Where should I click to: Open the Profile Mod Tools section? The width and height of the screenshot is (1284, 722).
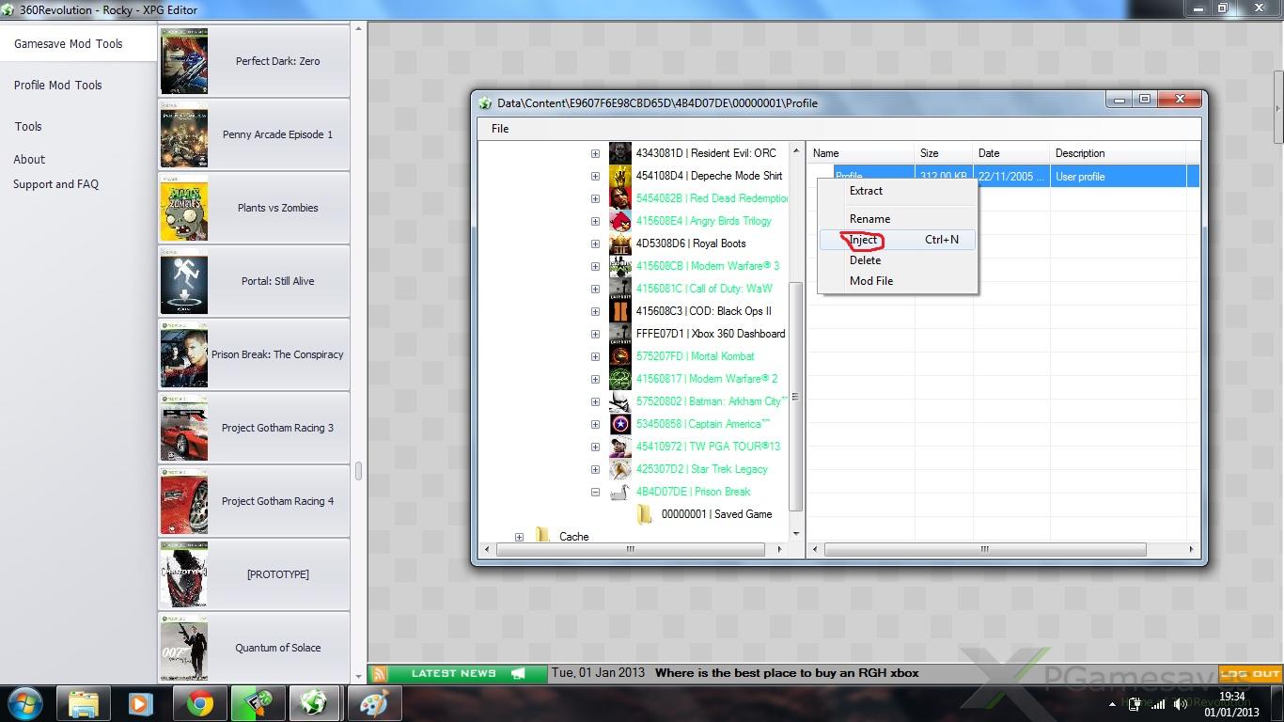[x=58, y=85]
